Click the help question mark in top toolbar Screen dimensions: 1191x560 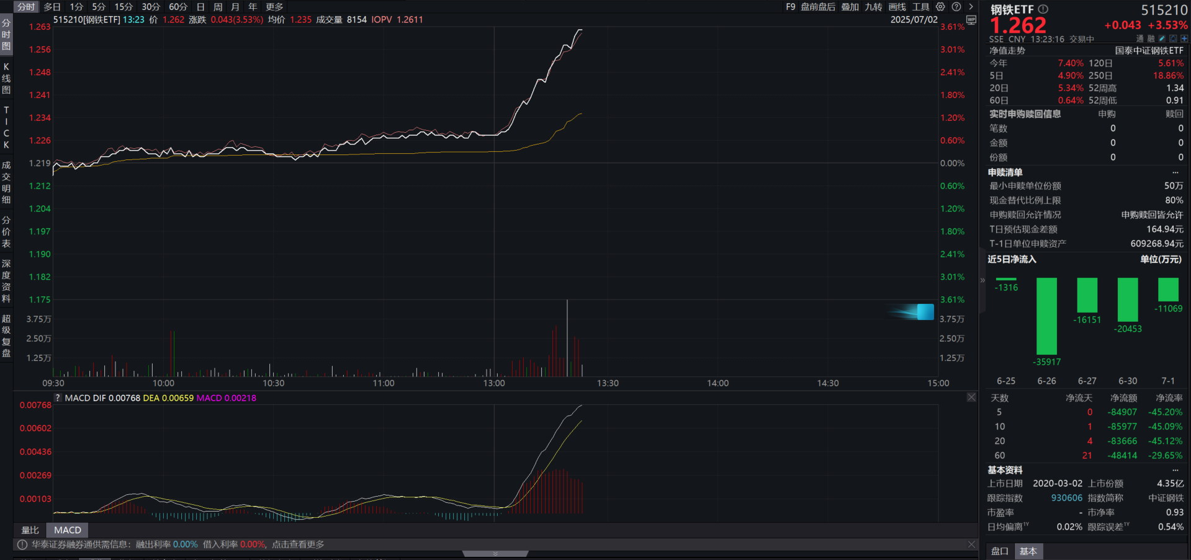tap(956, 7)
